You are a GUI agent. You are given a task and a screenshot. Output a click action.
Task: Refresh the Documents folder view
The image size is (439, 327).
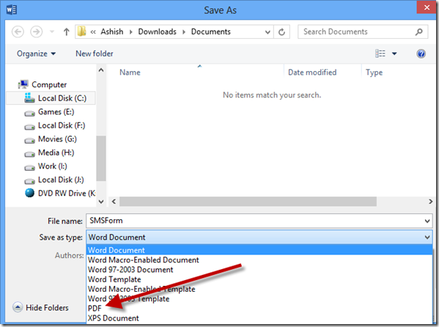pyautogui.click(x=281, y=32)
